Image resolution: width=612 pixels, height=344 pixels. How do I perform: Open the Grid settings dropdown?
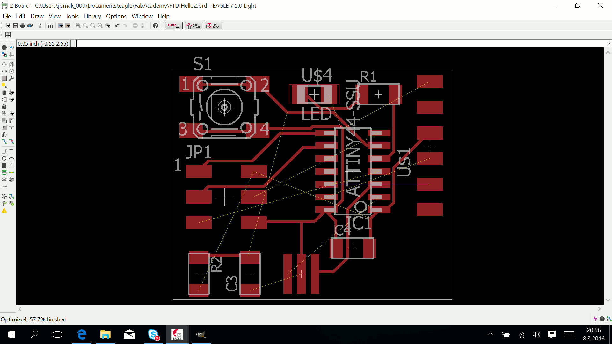point(8,35)
